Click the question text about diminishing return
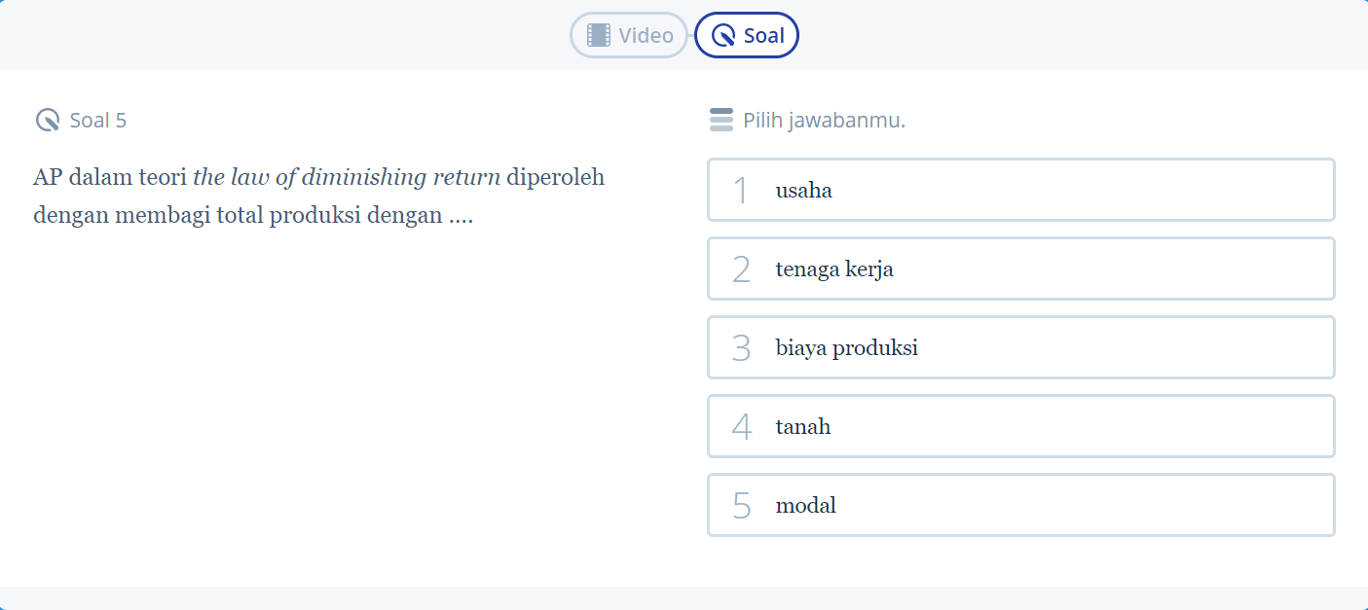 pos(319,195)
